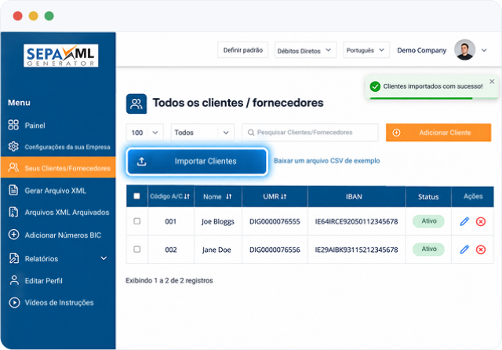Image resolution: width=502 pixels, height=350 pixels.
Task: Click the Adicionar Cliente button
Action: [438, 133]
